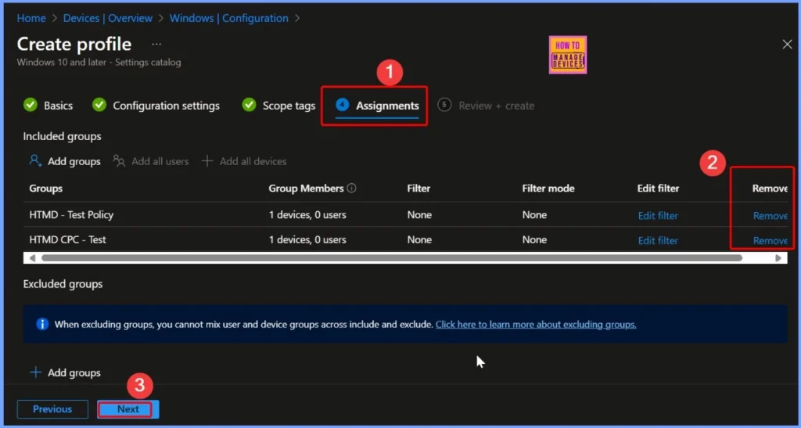Open the learn more about excluding groups link
Screen dimensions: 801x428
point(536,325)
